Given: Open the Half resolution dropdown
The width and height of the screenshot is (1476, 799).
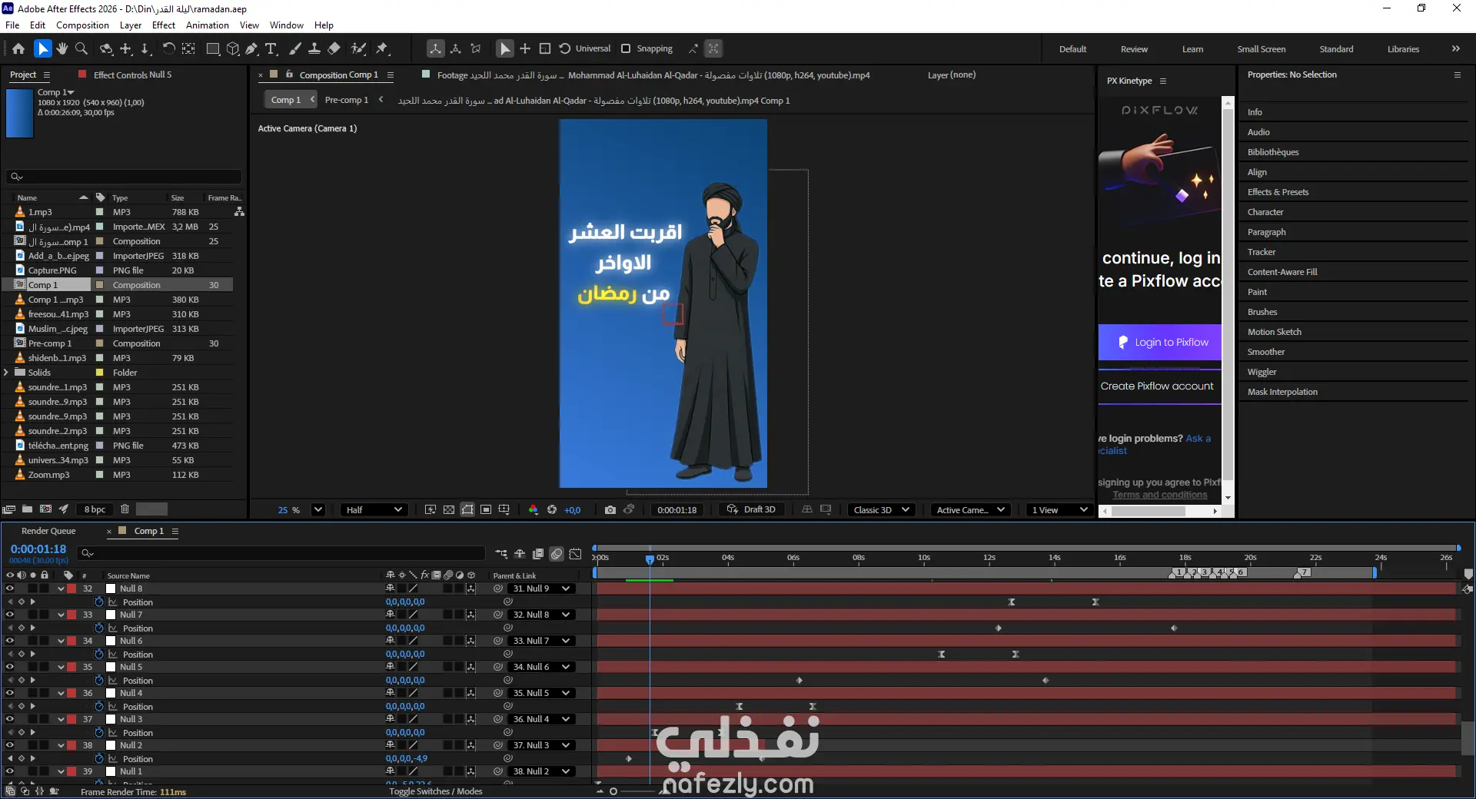Looking at the screenshot, I should [374, 509].
